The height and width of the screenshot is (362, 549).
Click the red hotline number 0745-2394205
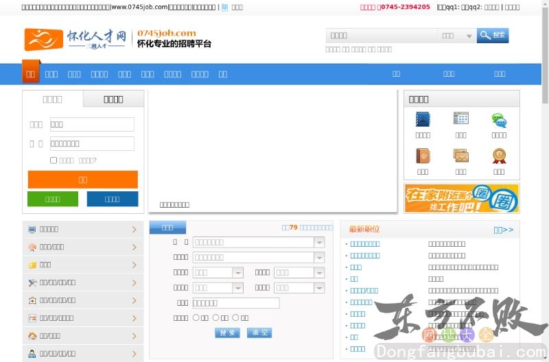[x=405, y=7]
